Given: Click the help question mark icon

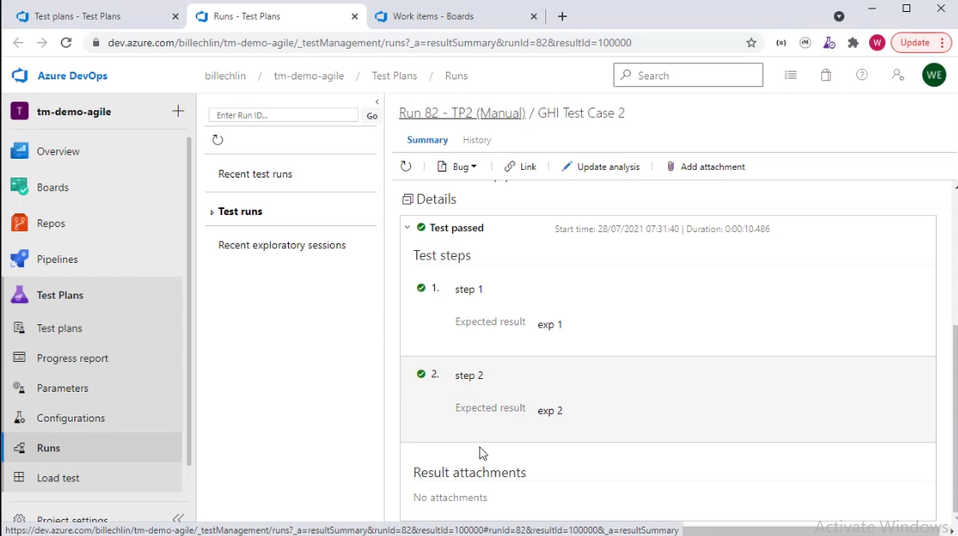Looking at the screenshot, I should point(861,75).
